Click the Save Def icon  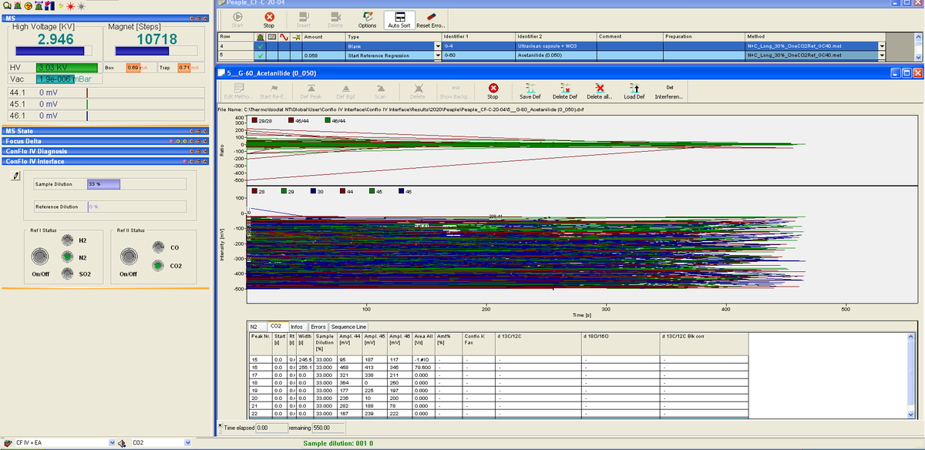tap(531, 89)
